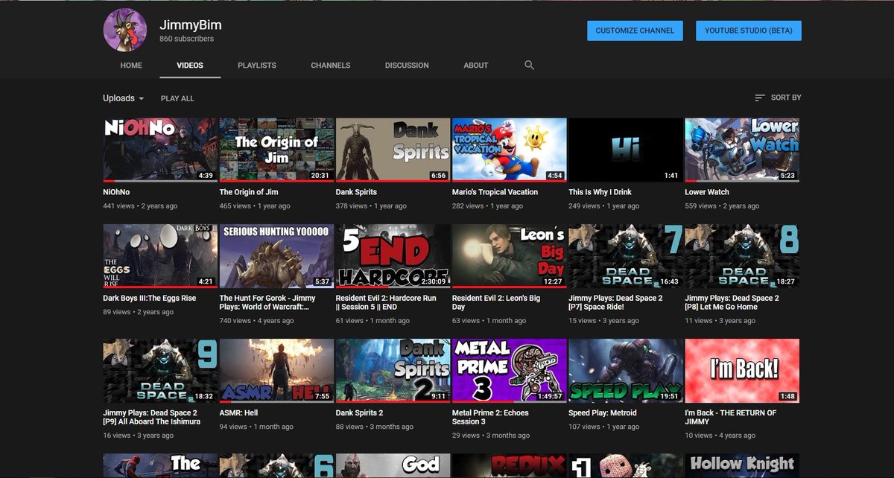The height and width of the screenshot is (478, 894).
Task: Expand the Uploads dropdown
Action: [x=124, y=98]
